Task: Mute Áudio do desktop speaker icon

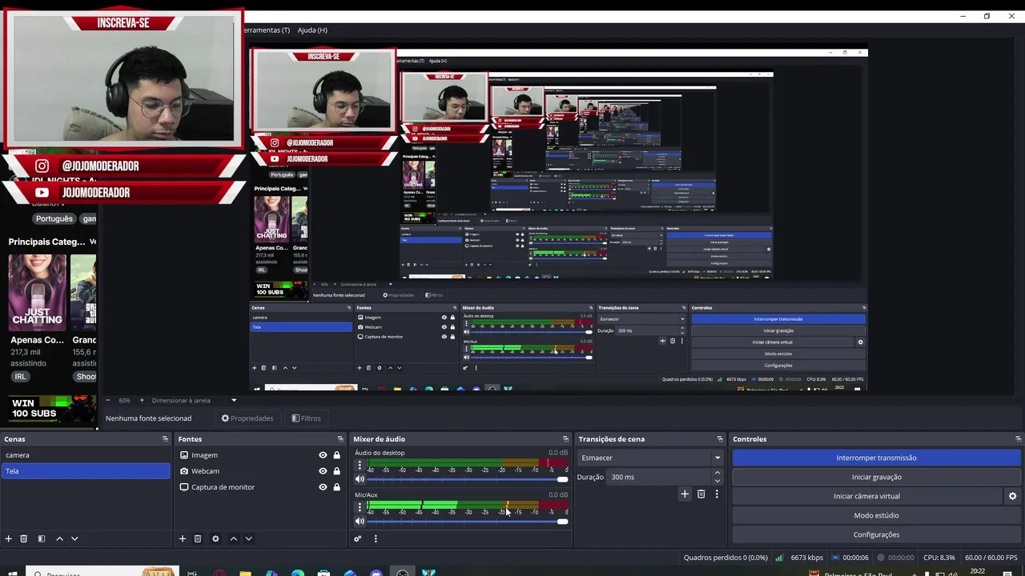Action: click(360, 479)
